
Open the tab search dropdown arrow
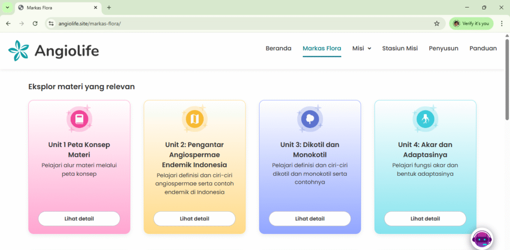coord(7,7)
